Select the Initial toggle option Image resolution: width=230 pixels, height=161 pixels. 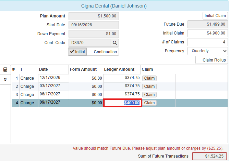77,52
